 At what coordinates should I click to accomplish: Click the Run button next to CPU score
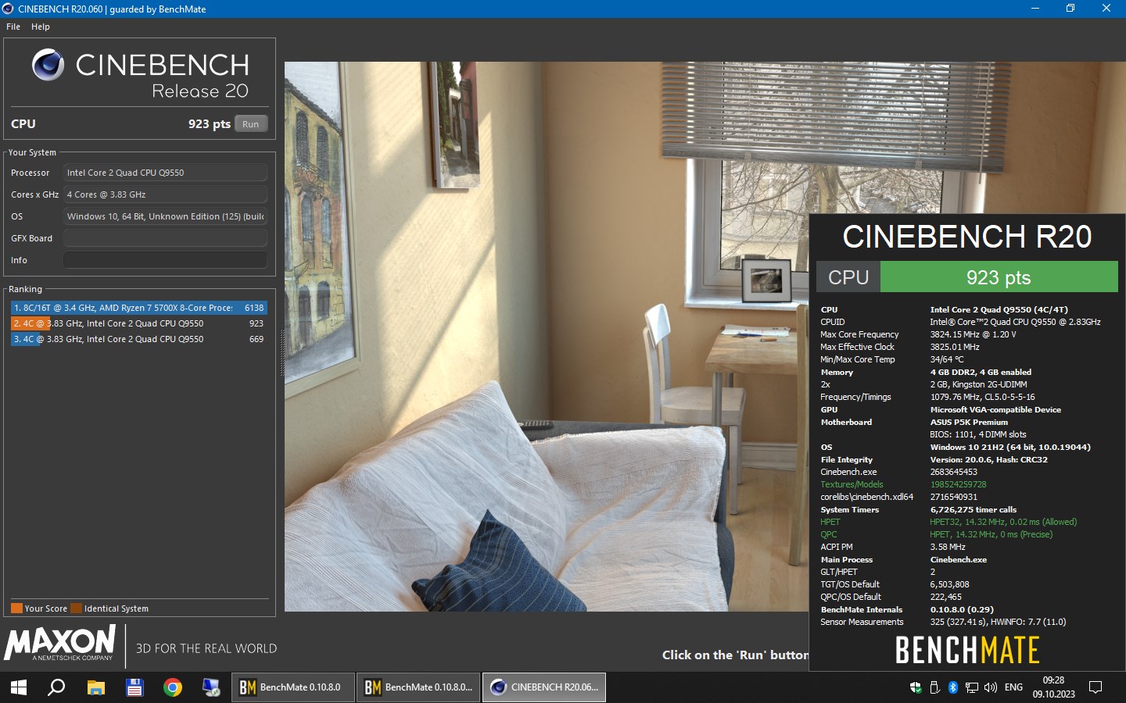[251, 124]
